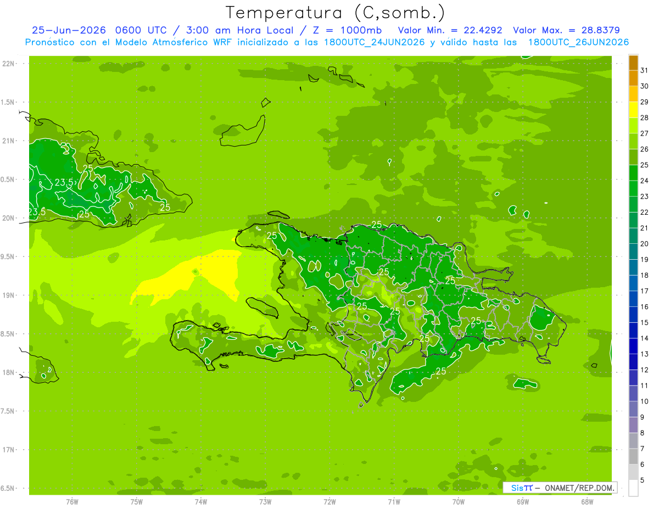The width and height of the screenshot is (659, 509).
Task: Click the '23' label on the color scale
Action: coord(645,197)
